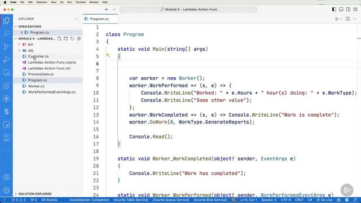Toggle the bottom panel layout icon
This screenshot has height=203, width=361.
[341, 10]
